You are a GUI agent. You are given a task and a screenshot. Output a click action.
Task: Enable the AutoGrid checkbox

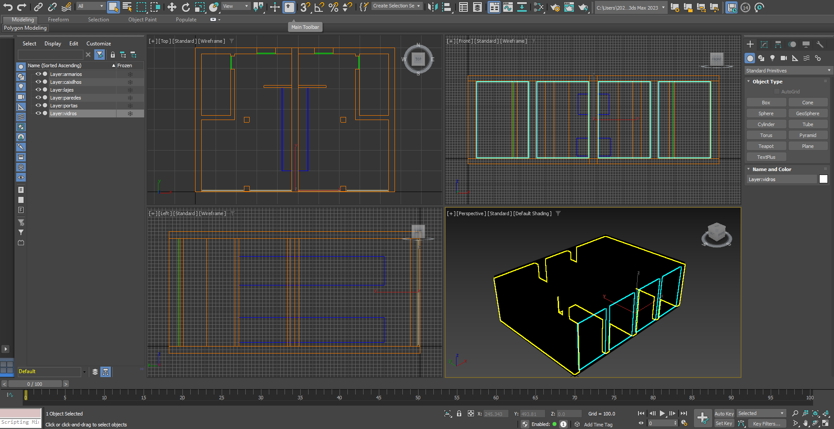(777, 92)
